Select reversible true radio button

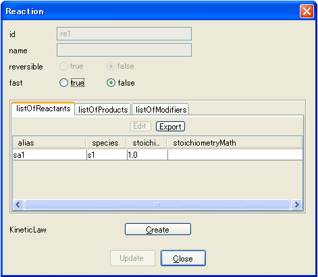click(63, 66)
